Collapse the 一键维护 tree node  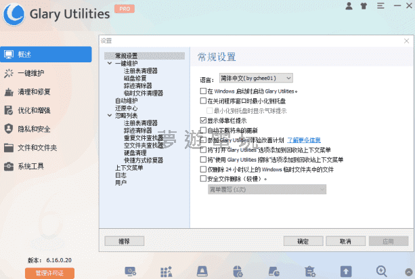(x=110, y=63)
